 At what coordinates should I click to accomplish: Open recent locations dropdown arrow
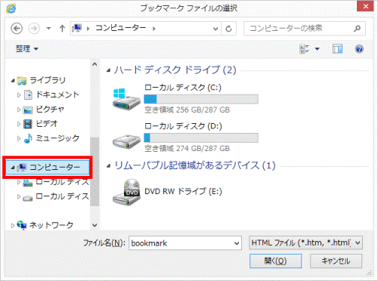point(48,29)
